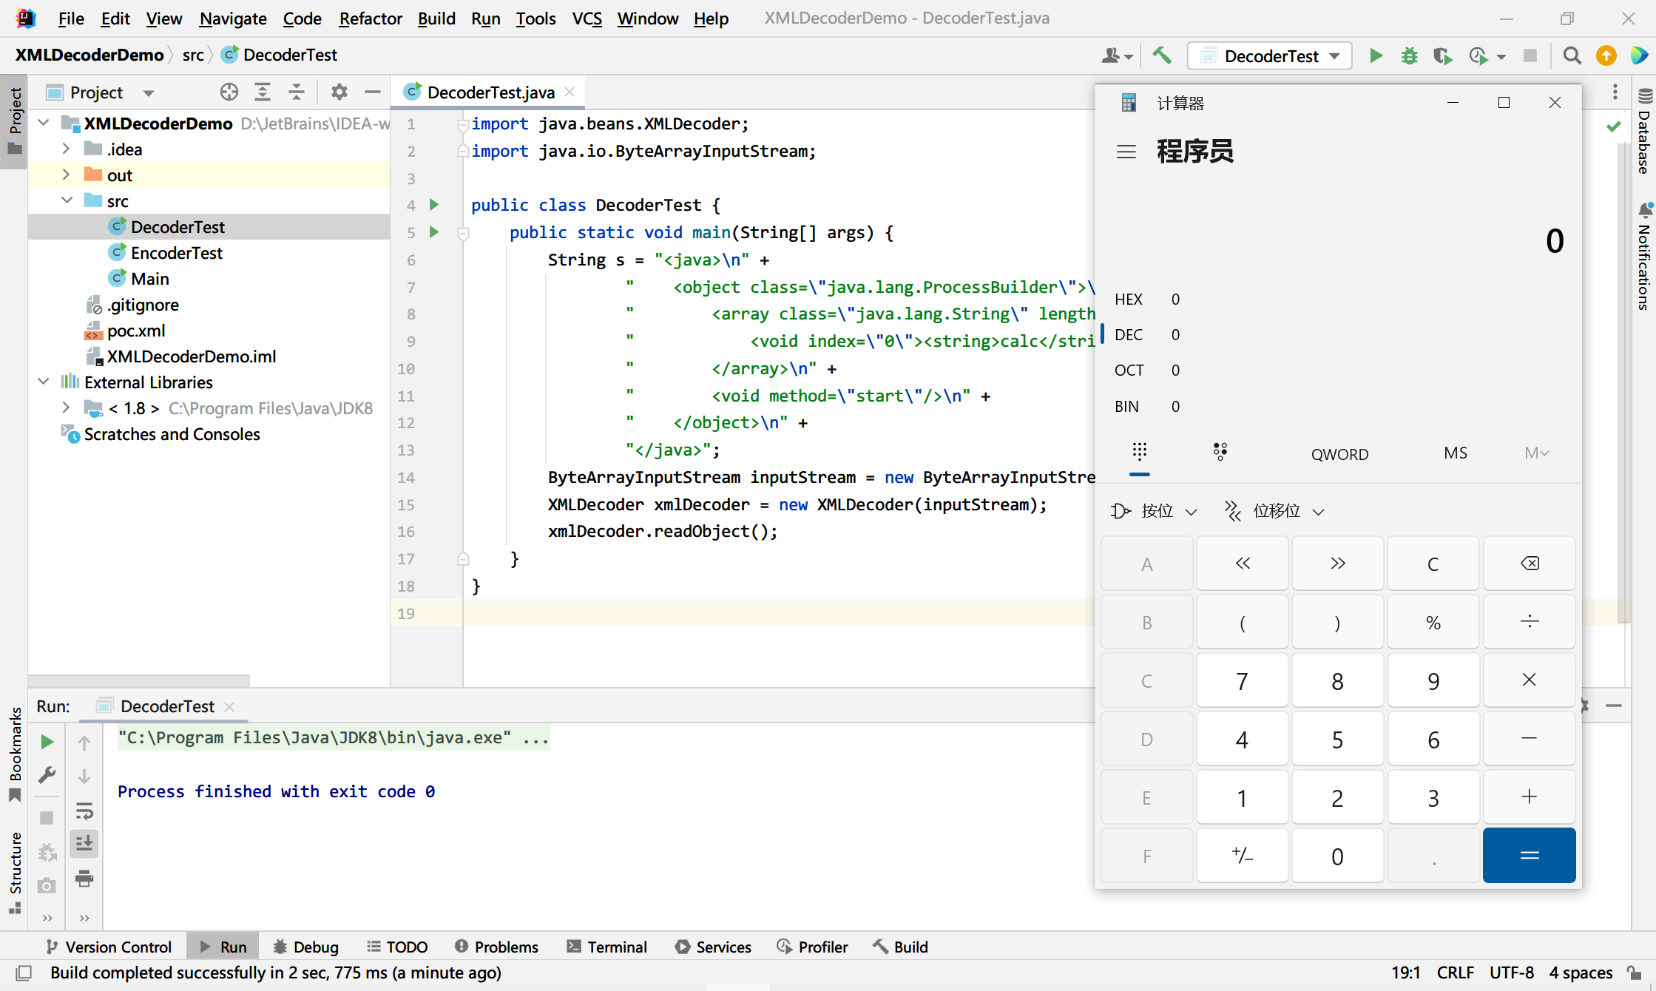Hide the Project tool window
1656x991 pixels.
(x=373, y=92)
